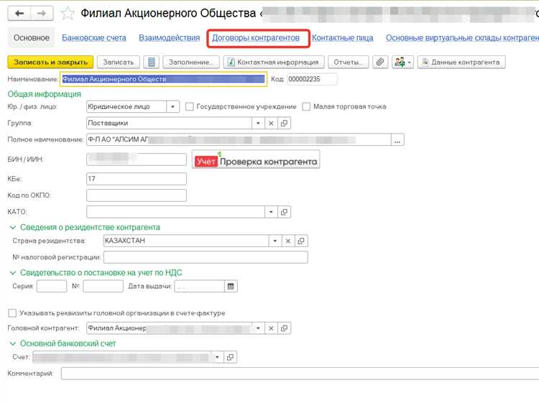This screenshot has width=539, height=403.
Task: Open the Заполнение... menu button
Action: (191, 62)
